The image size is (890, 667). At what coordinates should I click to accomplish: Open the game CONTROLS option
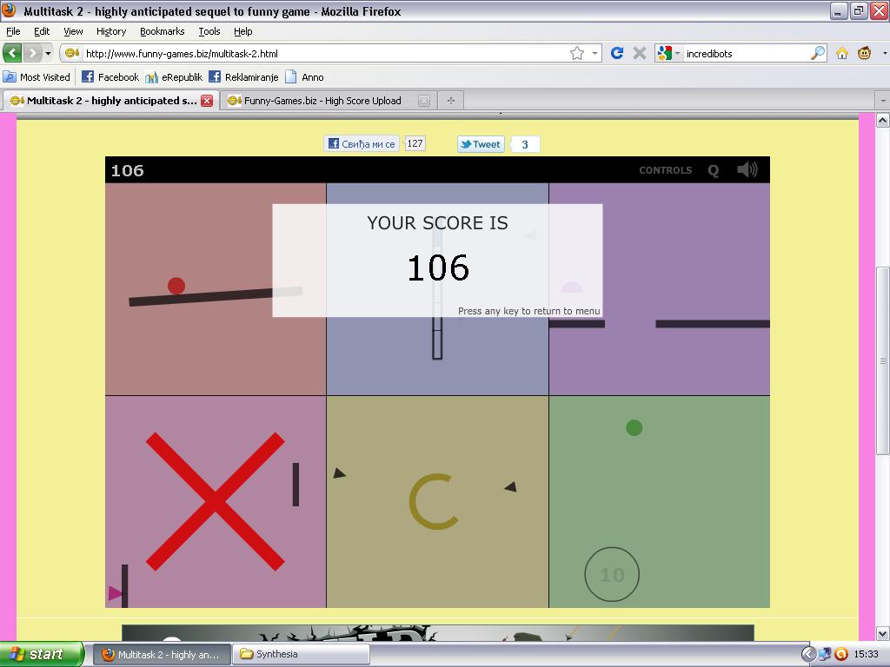pos(665,170)
